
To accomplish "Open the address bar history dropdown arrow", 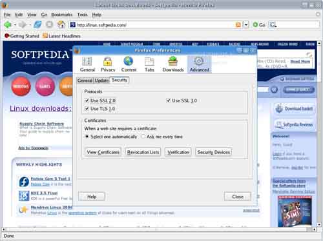I will pyautogui.click(x=246, y=24).
